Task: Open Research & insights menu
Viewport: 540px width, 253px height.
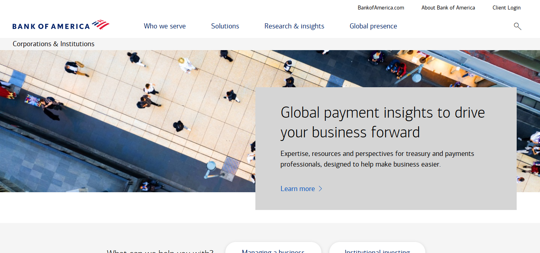Action: [294, 26]
